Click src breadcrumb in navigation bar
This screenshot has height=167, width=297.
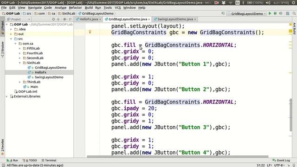(27, 13)
